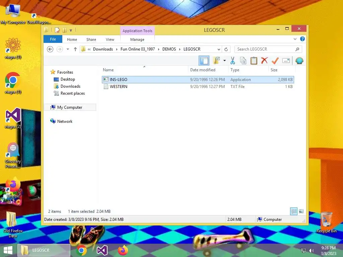Open Recent places in navigation pane
This screenshot has width=343, height=257.
click(x=72, y=93)
